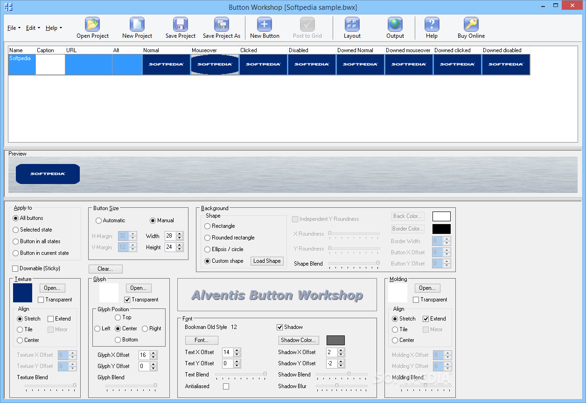Enable the Downable (Sticky) checkbox
The image size is (586, 403).
[15, 268]
